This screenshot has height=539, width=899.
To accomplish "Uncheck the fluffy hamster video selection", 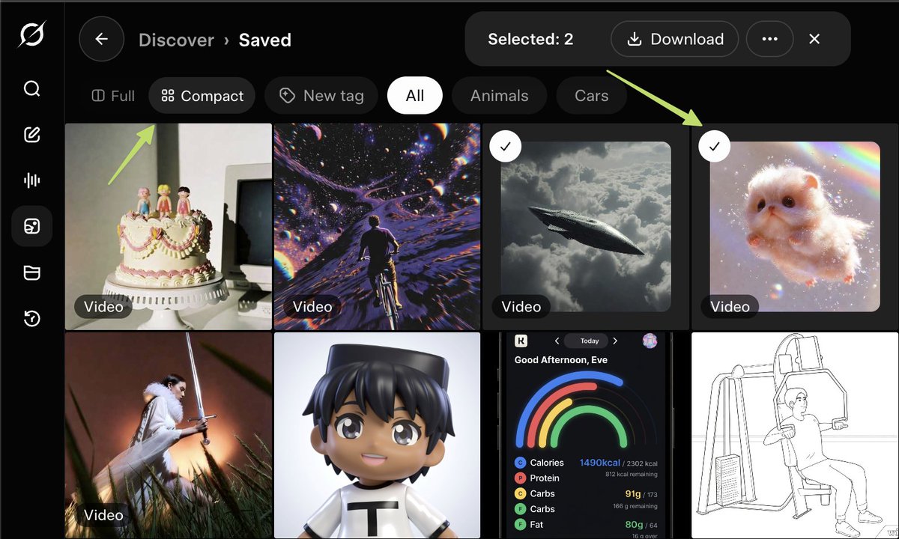I will (714, 146).
